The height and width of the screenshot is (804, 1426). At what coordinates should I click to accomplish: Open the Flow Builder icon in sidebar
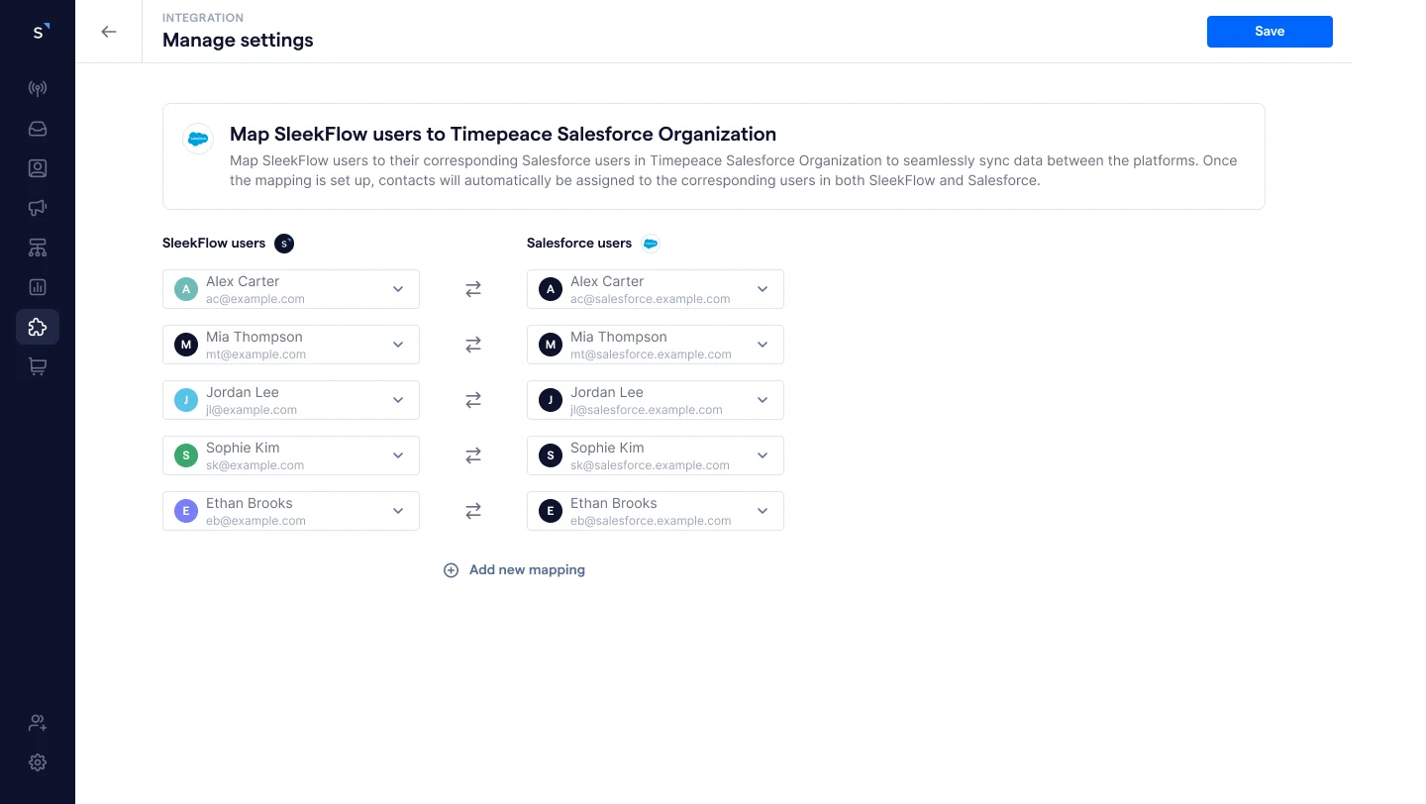(x=37, y=247)
